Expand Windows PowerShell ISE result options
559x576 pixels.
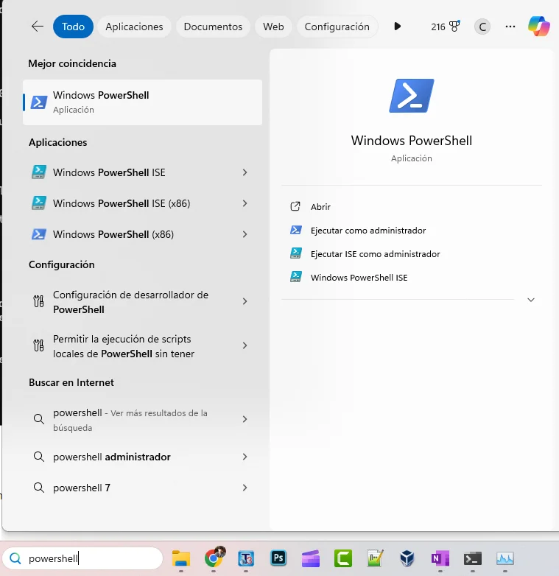pos(245,172)
